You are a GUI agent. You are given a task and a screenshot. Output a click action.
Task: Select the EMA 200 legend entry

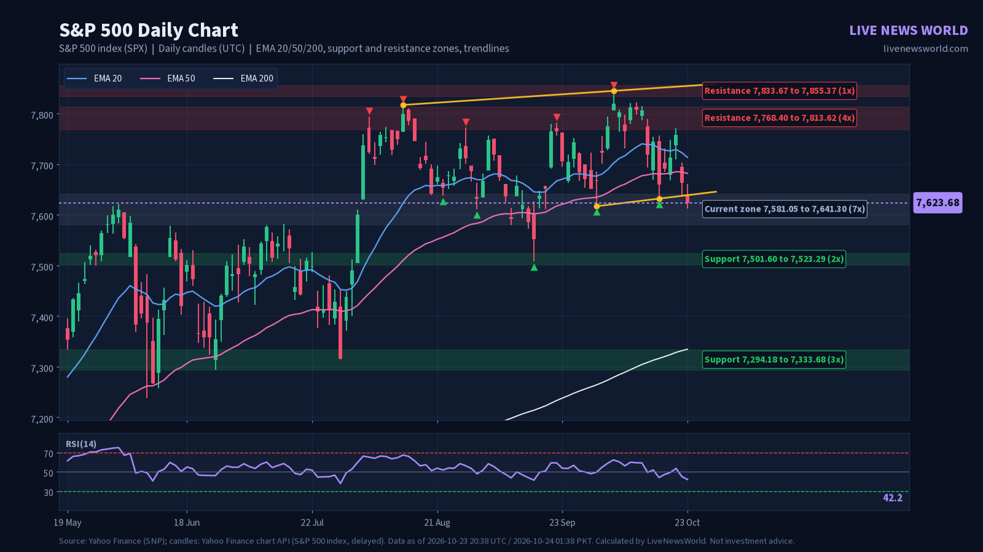pyautogui.click(x=243, y=79)
